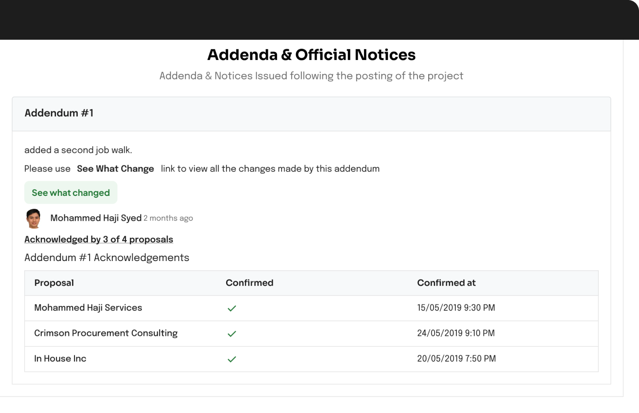This screenshot has height=413, width=639.
Task: Expand Acknowledged by 3 of 4 proposals link
Action: click(98, 239)
